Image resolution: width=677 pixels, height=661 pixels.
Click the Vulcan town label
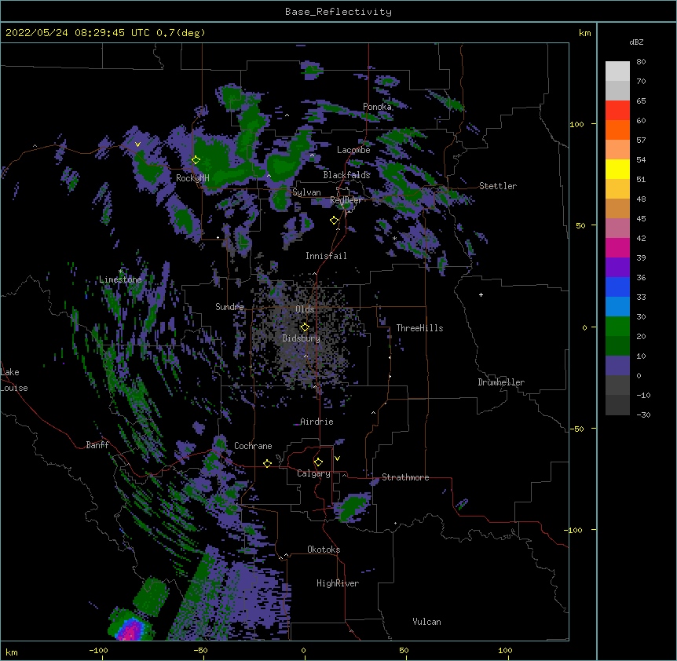[426, 622]
